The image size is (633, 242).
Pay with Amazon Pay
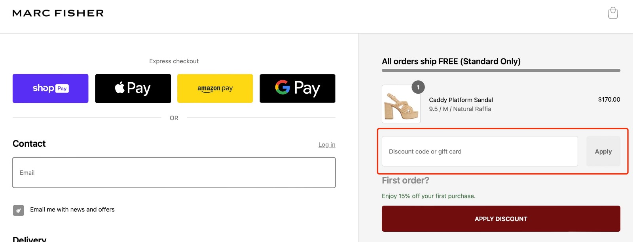(215, 88)
